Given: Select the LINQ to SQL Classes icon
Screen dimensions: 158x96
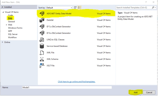Looking at the screenshot, I should (x=42, y=40).
